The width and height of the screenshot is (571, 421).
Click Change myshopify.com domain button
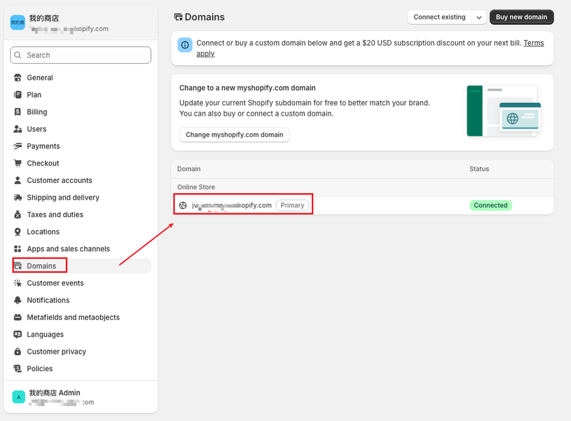coord(234,135)
